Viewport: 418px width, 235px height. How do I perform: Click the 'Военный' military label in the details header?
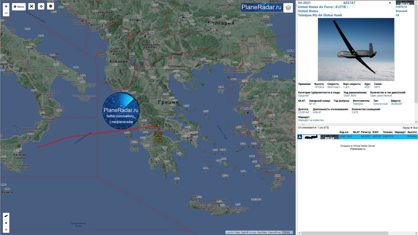tap(401, 11)
